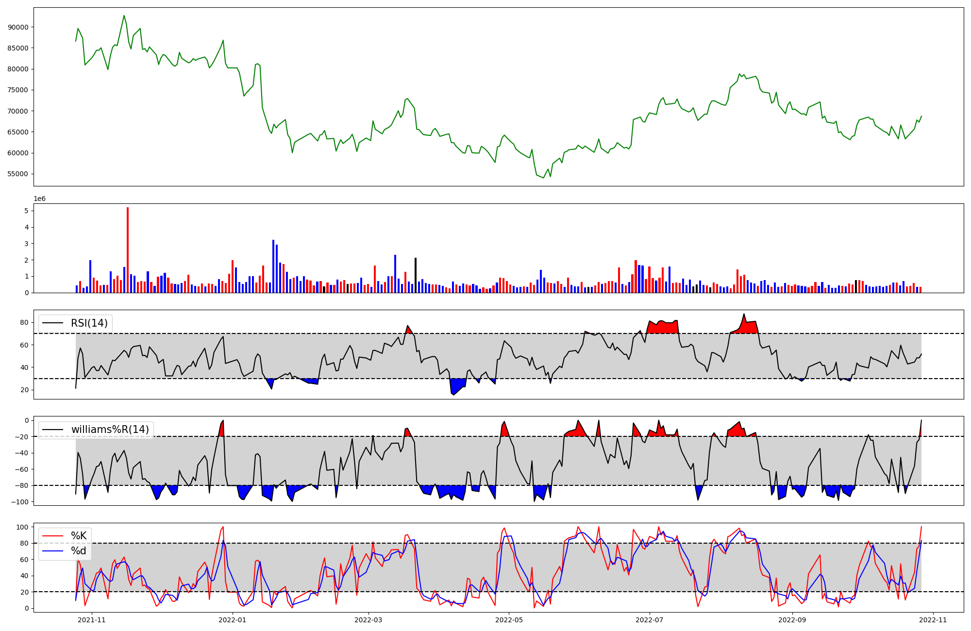
Task: Click the tallest red volume bar
Action: click(128, 250)
